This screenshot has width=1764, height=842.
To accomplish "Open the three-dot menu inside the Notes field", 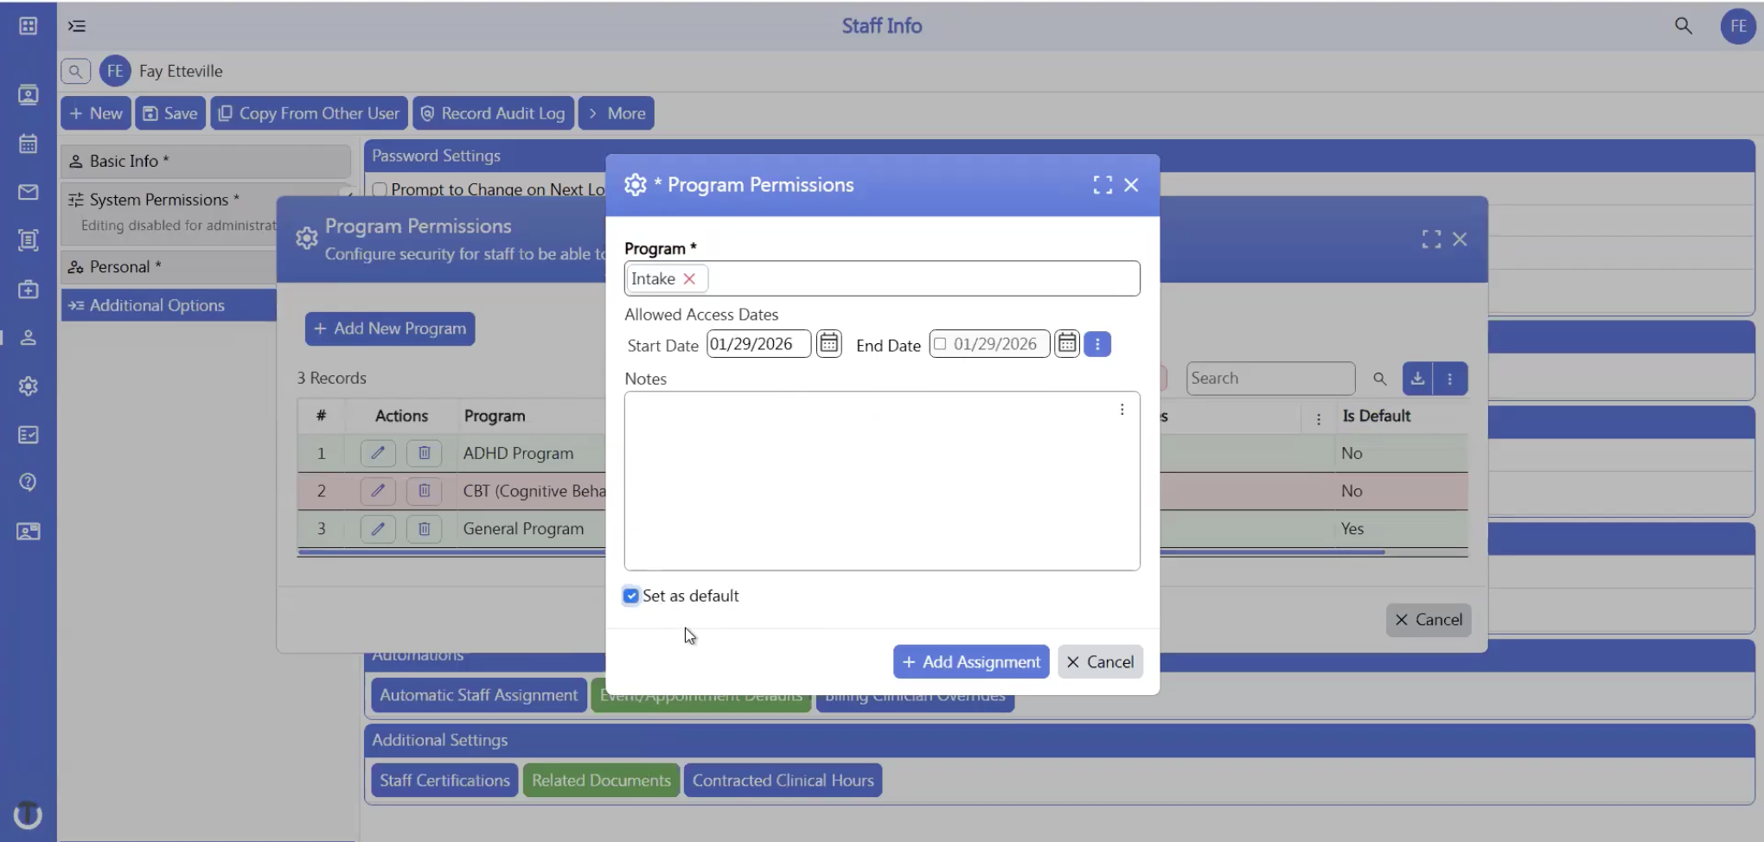I will coord(1122,409).
